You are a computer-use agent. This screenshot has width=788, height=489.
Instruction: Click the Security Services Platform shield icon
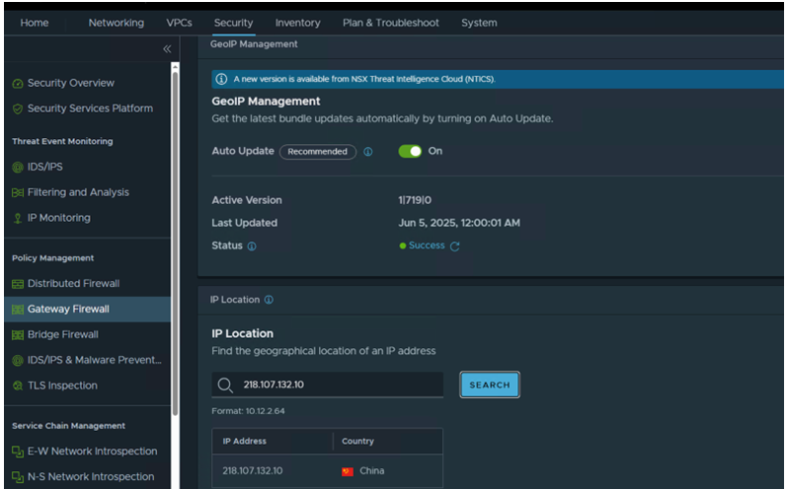[18, 108]
